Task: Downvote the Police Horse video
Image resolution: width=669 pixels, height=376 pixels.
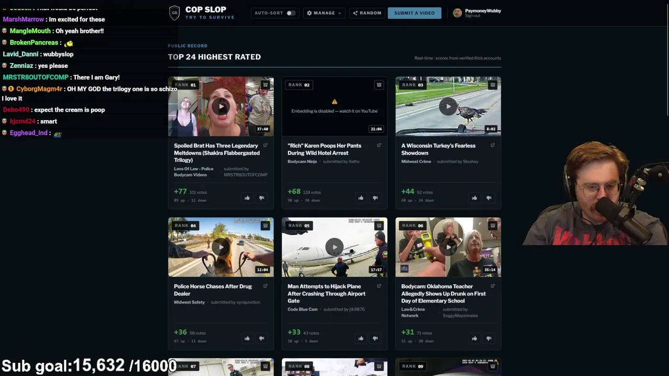Action: tap(262, 338)
